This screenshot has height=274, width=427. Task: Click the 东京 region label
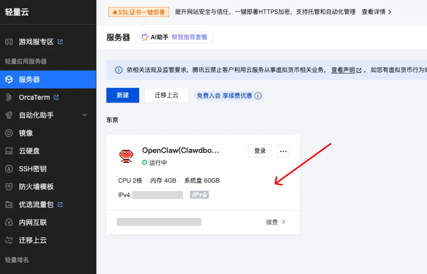(112, 120)
